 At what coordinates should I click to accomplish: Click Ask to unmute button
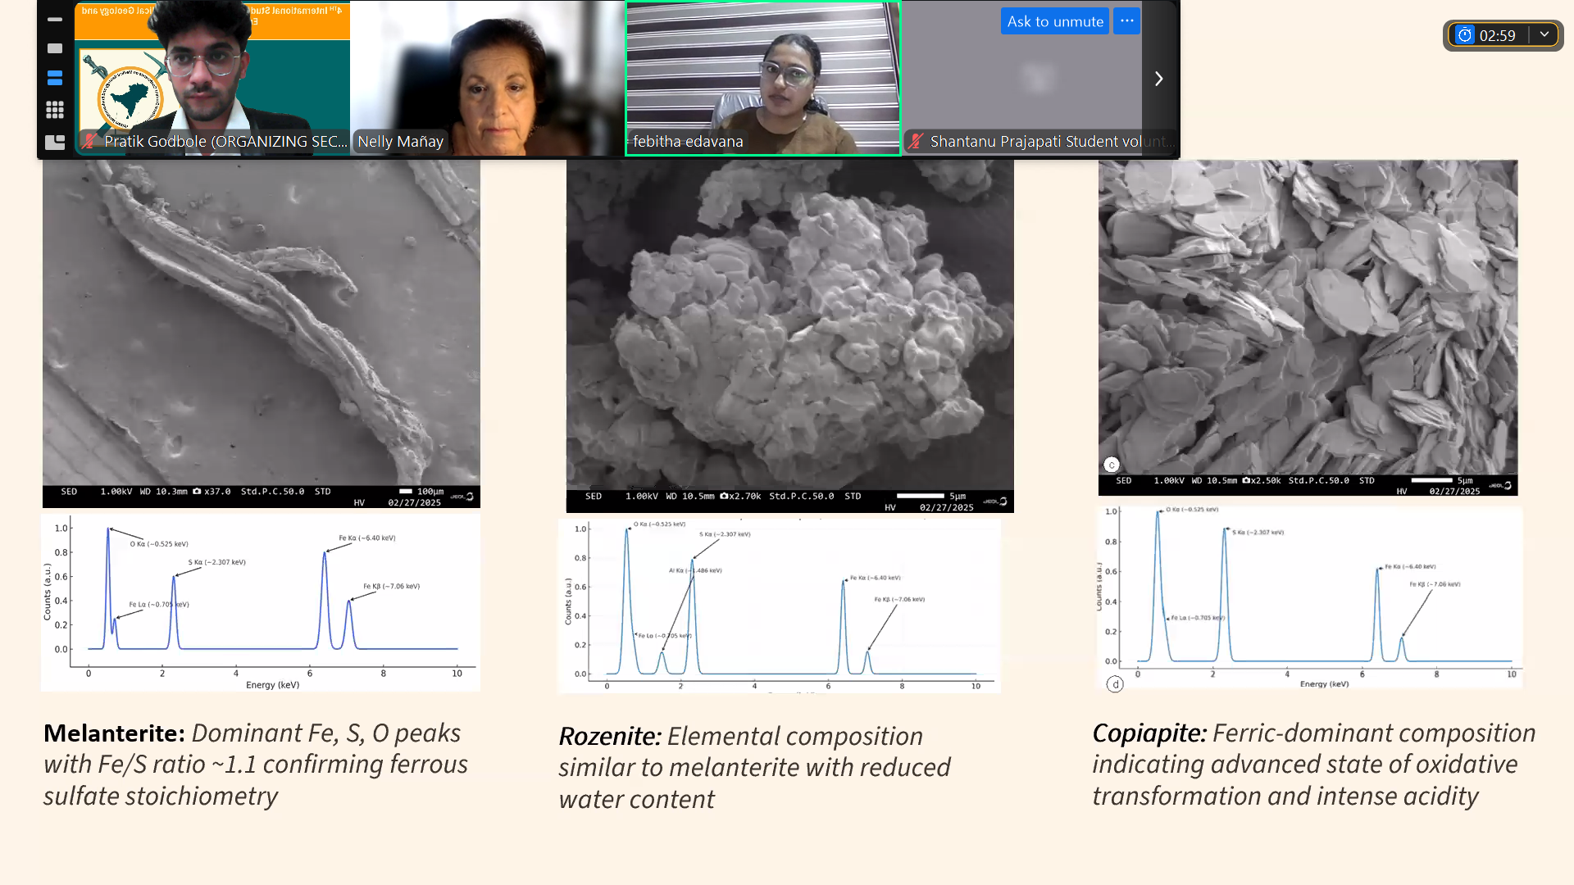1054,21
